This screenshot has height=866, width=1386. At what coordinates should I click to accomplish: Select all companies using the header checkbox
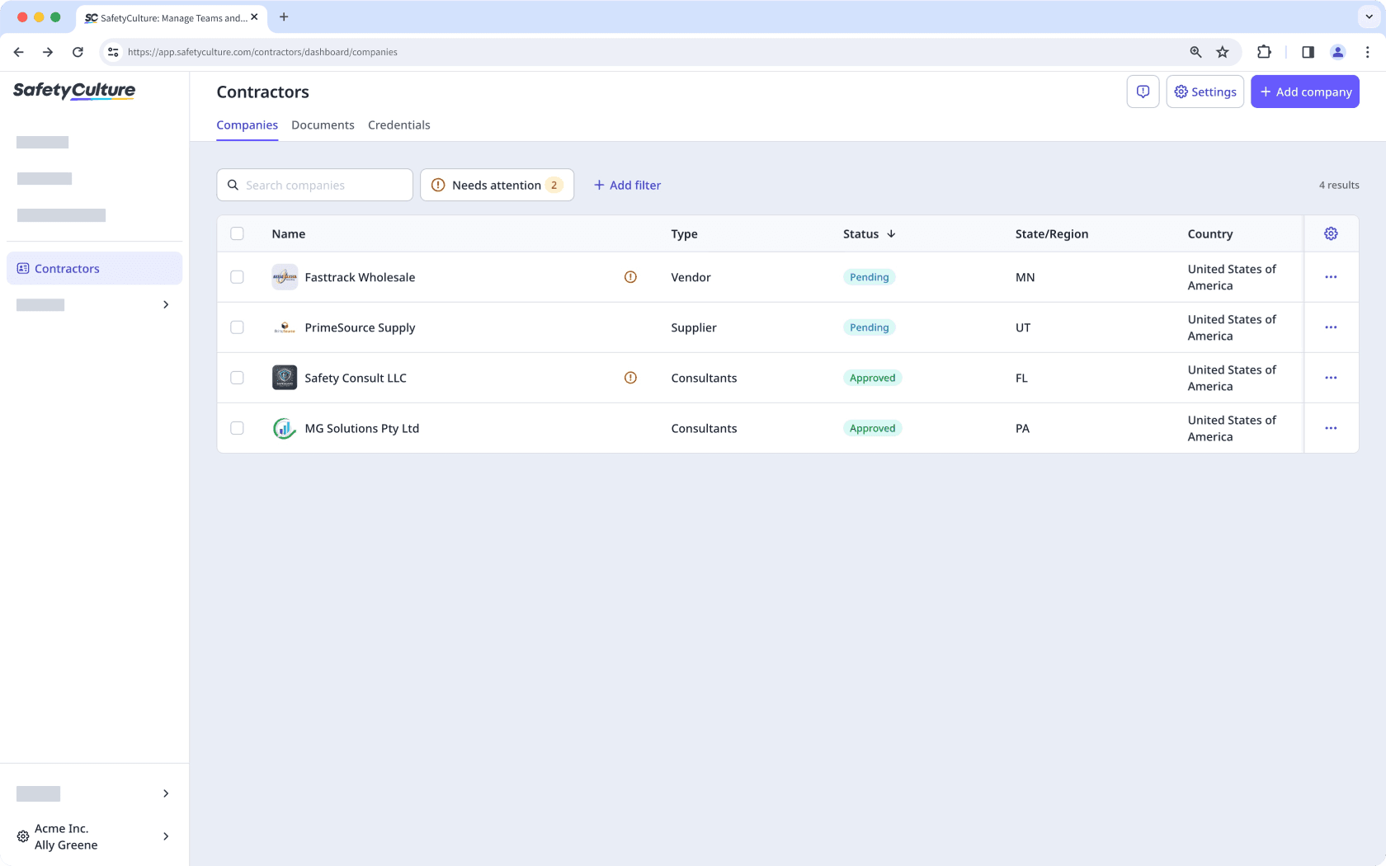click(x=238, y=233)
